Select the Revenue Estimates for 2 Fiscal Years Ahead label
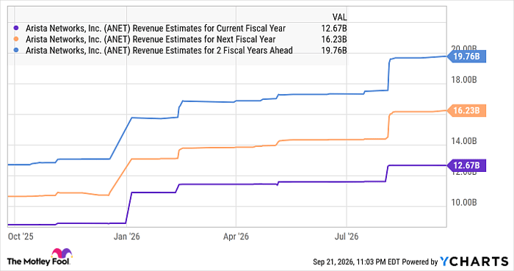Screen dimensions: 514x271 tap(159, 51)
